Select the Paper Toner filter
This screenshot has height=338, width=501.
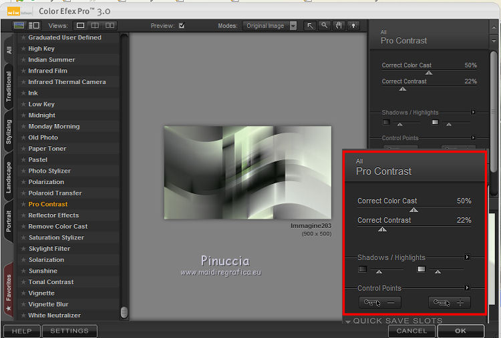[x=47, y=149]
